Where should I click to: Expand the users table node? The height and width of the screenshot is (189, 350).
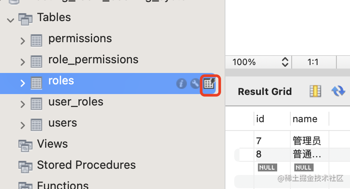[23, 125]
